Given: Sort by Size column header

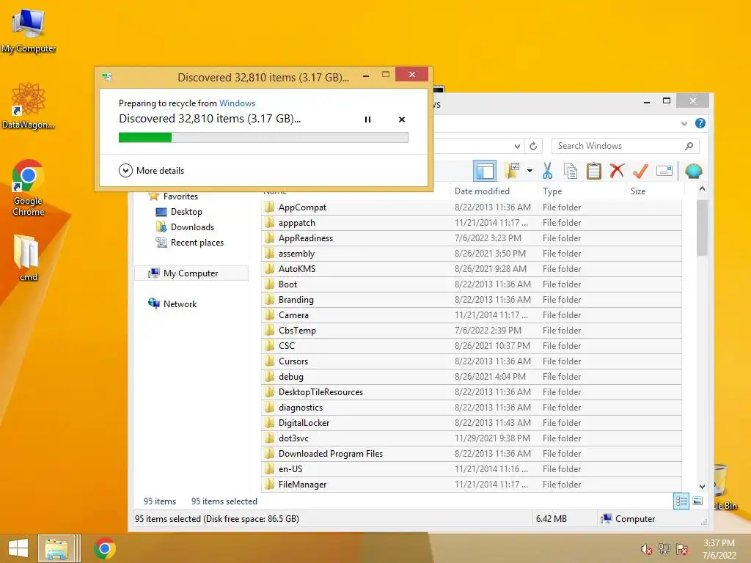Looking at the screenshot, I should [637, 191].
